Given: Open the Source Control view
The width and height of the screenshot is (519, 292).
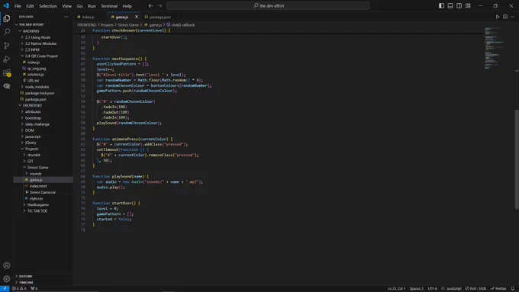Looking at the screenshot, I should (x=7, y=46).
